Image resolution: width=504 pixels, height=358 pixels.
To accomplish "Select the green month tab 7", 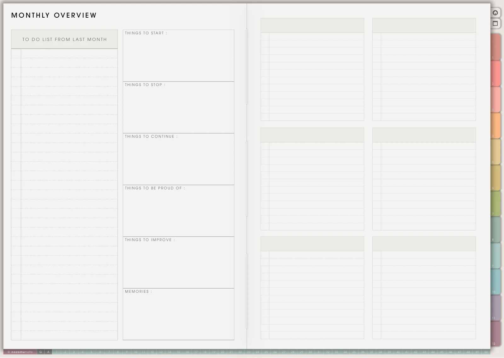I will pyautogui.click(x=495, y=203).
